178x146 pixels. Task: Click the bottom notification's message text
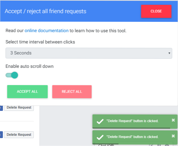[x=132, y=137]
